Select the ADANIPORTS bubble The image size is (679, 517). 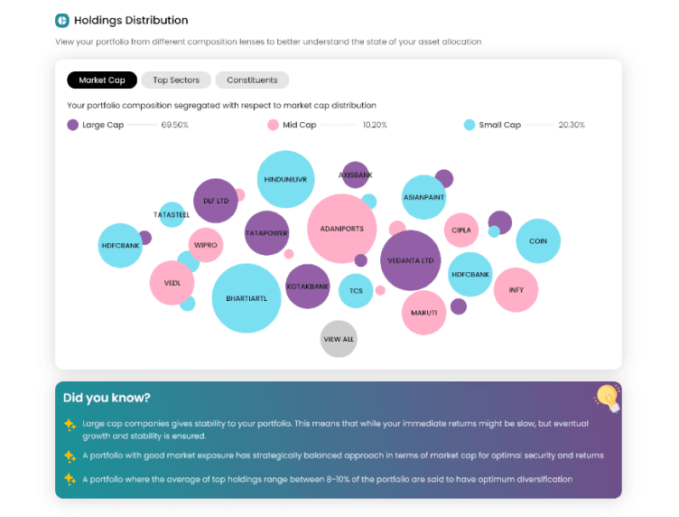(x=341, y=229)
